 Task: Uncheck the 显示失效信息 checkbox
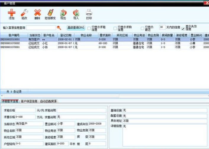coord(183,28)
